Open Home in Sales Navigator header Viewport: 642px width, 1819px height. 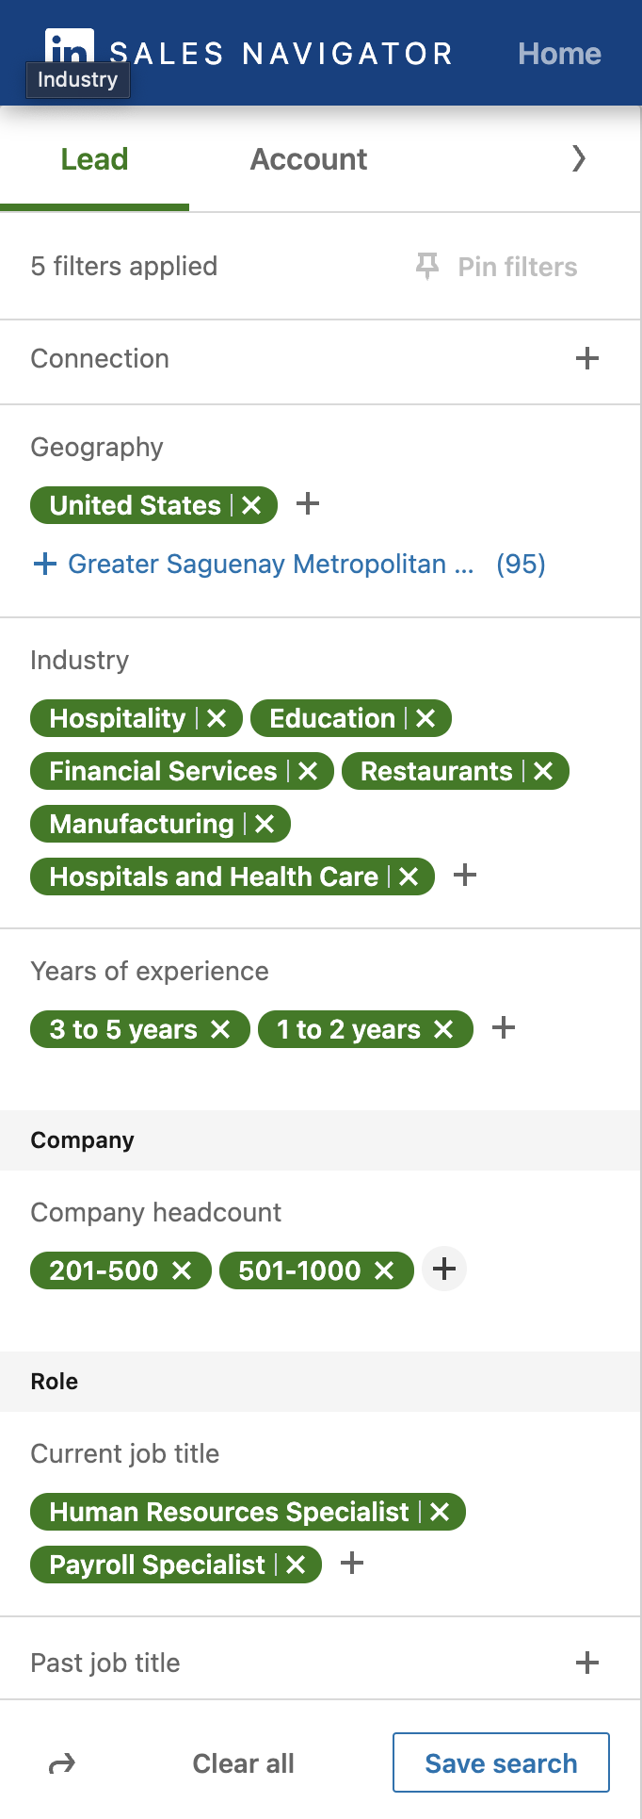click(559, 54)
